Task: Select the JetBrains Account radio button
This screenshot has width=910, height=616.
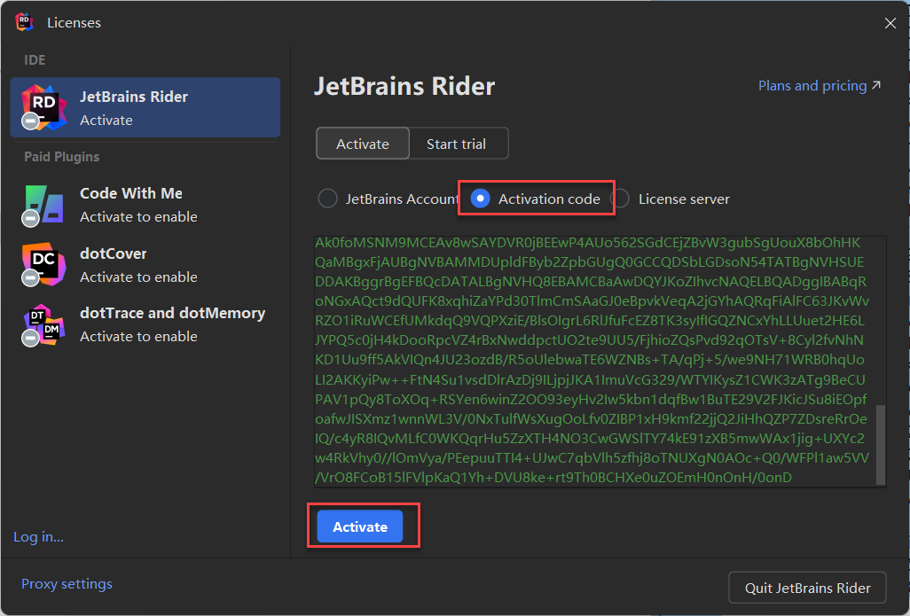Action: click(x=327, y=199)
